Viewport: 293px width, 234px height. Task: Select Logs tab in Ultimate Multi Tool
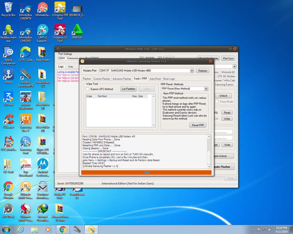(x=61, y=66)
